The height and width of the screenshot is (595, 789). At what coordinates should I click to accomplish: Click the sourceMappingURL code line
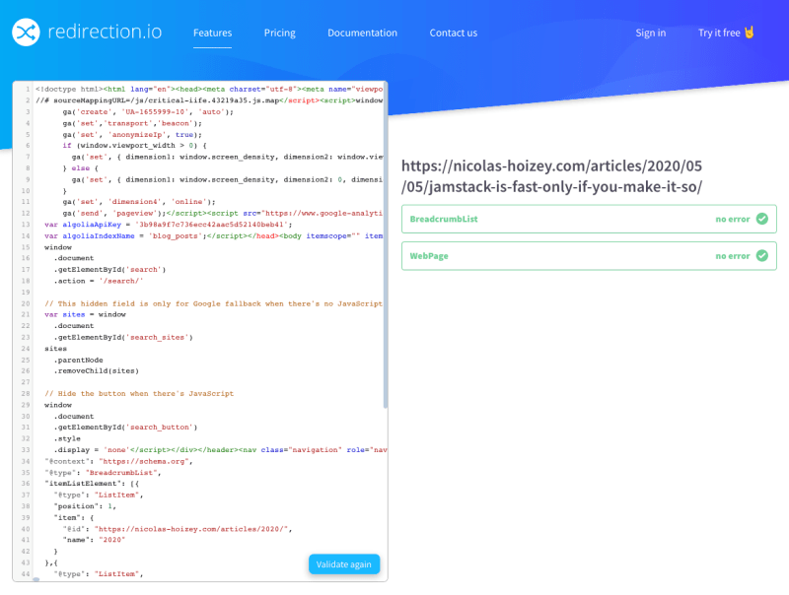209,100
